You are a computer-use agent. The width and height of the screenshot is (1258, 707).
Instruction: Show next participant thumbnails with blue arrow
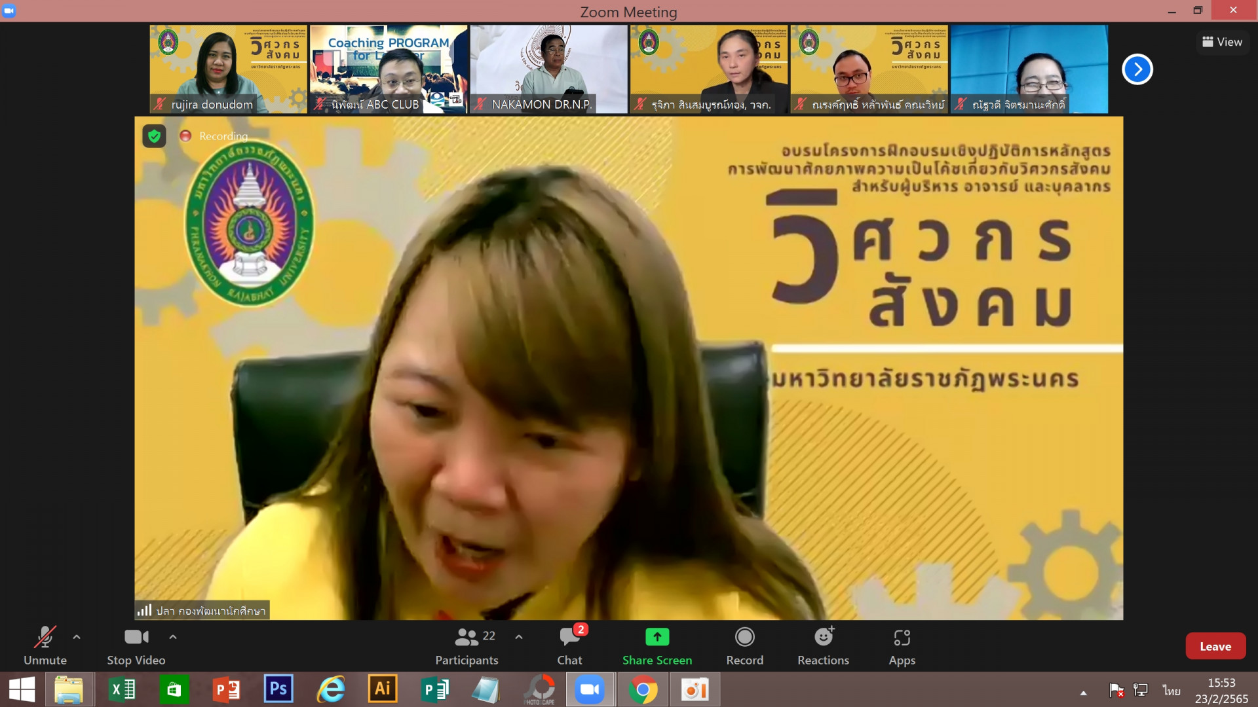pos(1137,69)
